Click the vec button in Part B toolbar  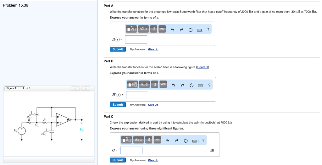pos(163,84)
